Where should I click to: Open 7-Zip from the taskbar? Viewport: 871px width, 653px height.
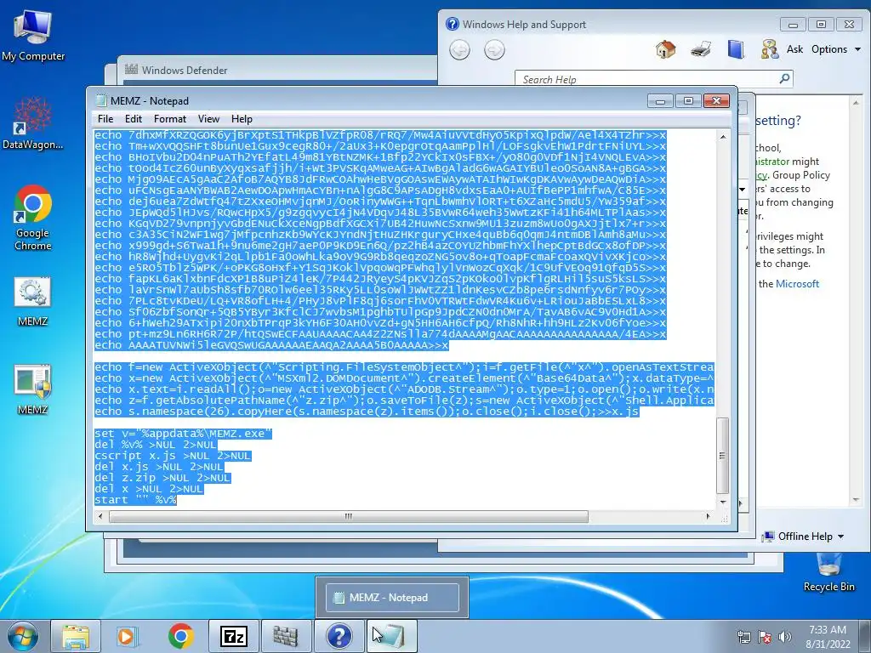tap(233, 636)
